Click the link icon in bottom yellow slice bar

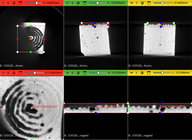tap(142, 73)
